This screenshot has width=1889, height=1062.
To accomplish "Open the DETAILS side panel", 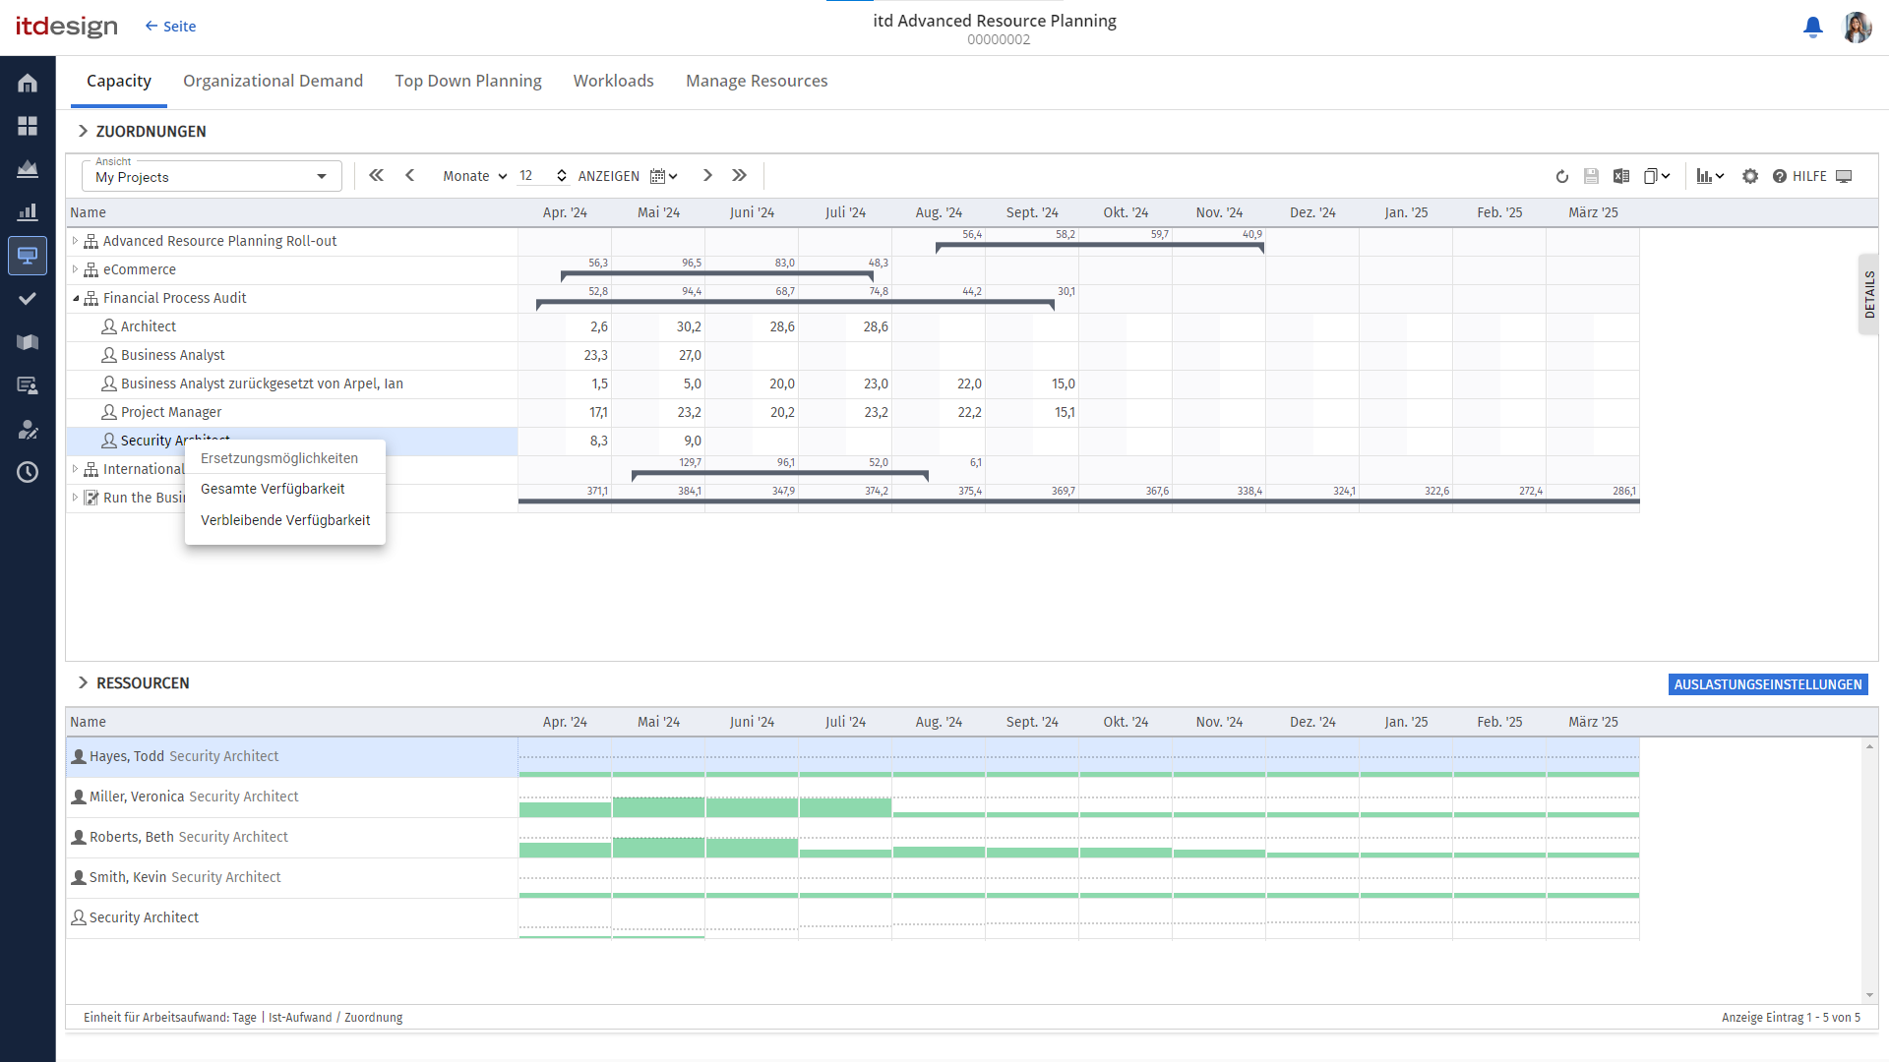I will (x=1868, y=294).
